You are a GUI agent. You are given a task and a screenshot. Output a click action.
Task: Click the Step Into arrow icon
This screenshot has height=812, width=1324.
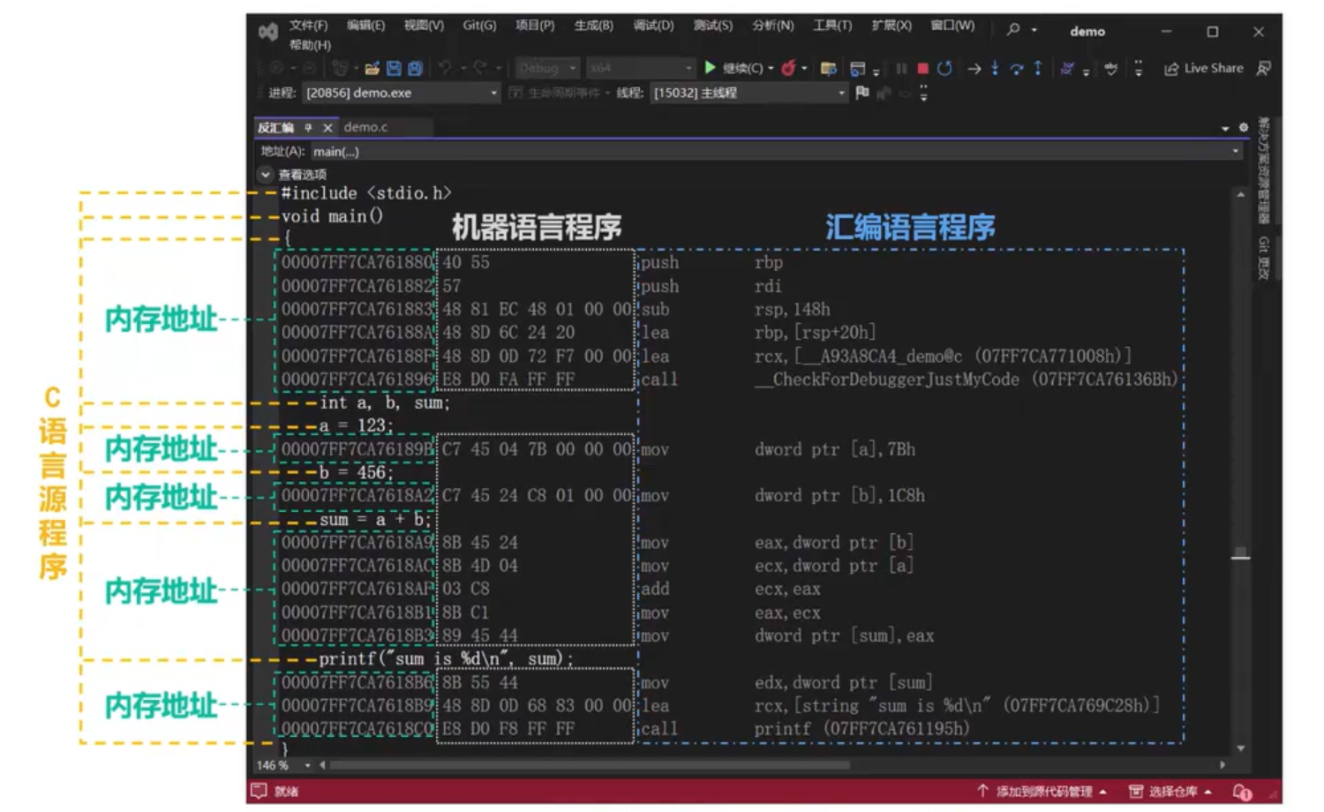(x=995, y=68)
